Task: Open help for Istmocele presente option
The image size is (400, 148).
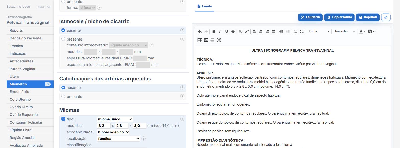Action: 182,39
